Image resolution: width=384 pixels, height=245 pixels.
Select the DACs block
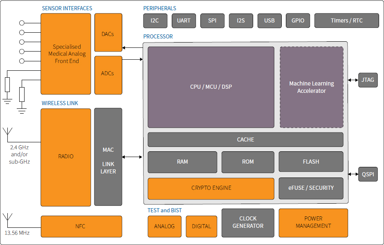[x=108, y=32]
